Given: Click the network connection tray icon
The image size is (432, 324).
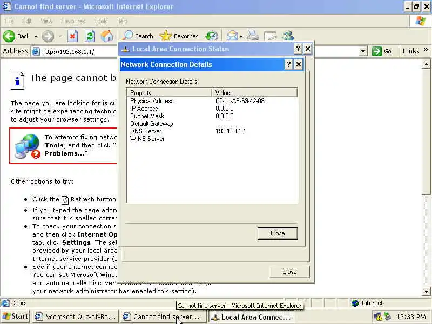Looking at the screenshot, I should tap(388, 317).
